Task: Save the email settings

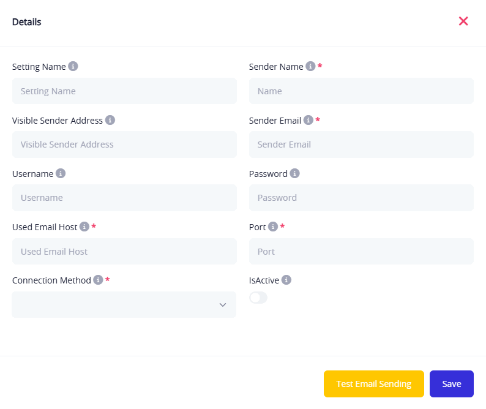Action: [x=451, y=384]
